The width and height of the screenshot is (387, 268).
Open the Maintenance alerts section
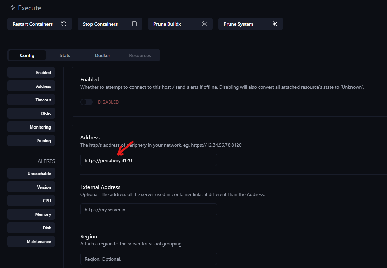[31, 242]
